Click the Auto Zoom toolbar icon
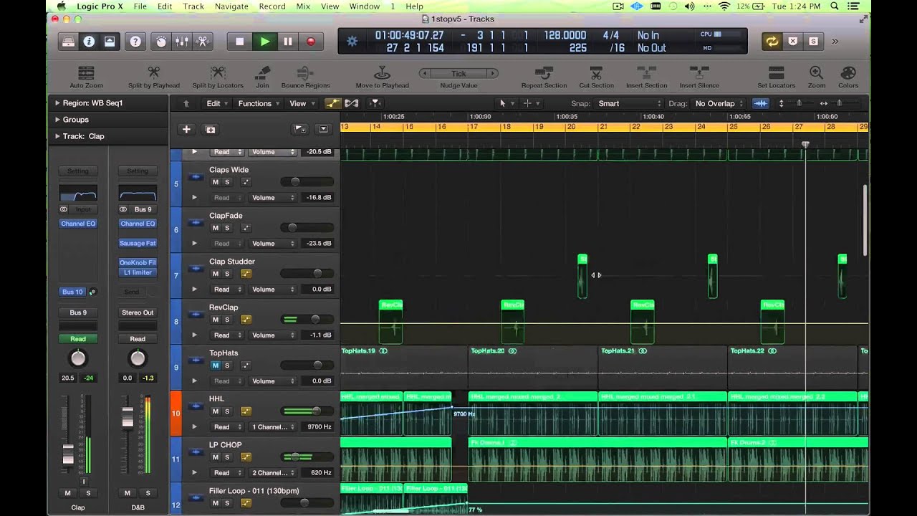The height and width of the screenshot is (516, 917). pos(86,72)
